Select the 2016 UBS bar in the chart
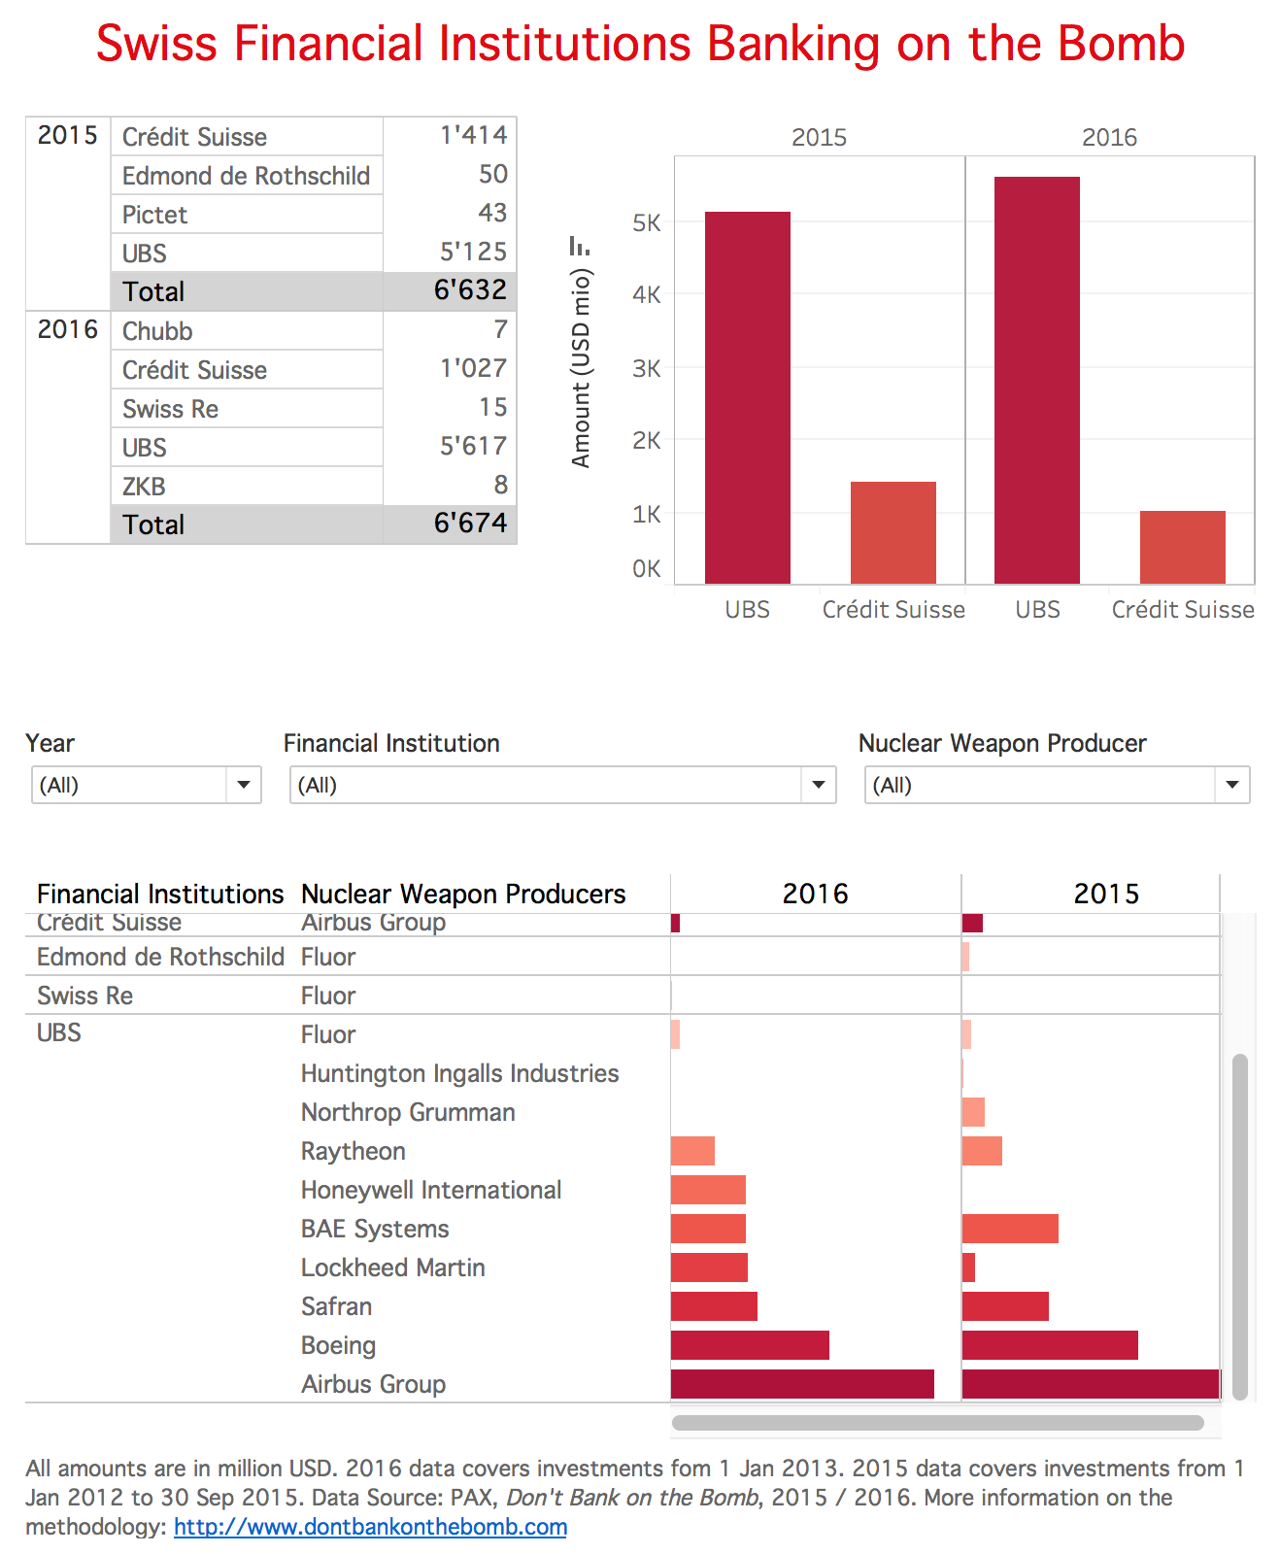This screenshot has width=1280, height=1554. coord(1036,380)
